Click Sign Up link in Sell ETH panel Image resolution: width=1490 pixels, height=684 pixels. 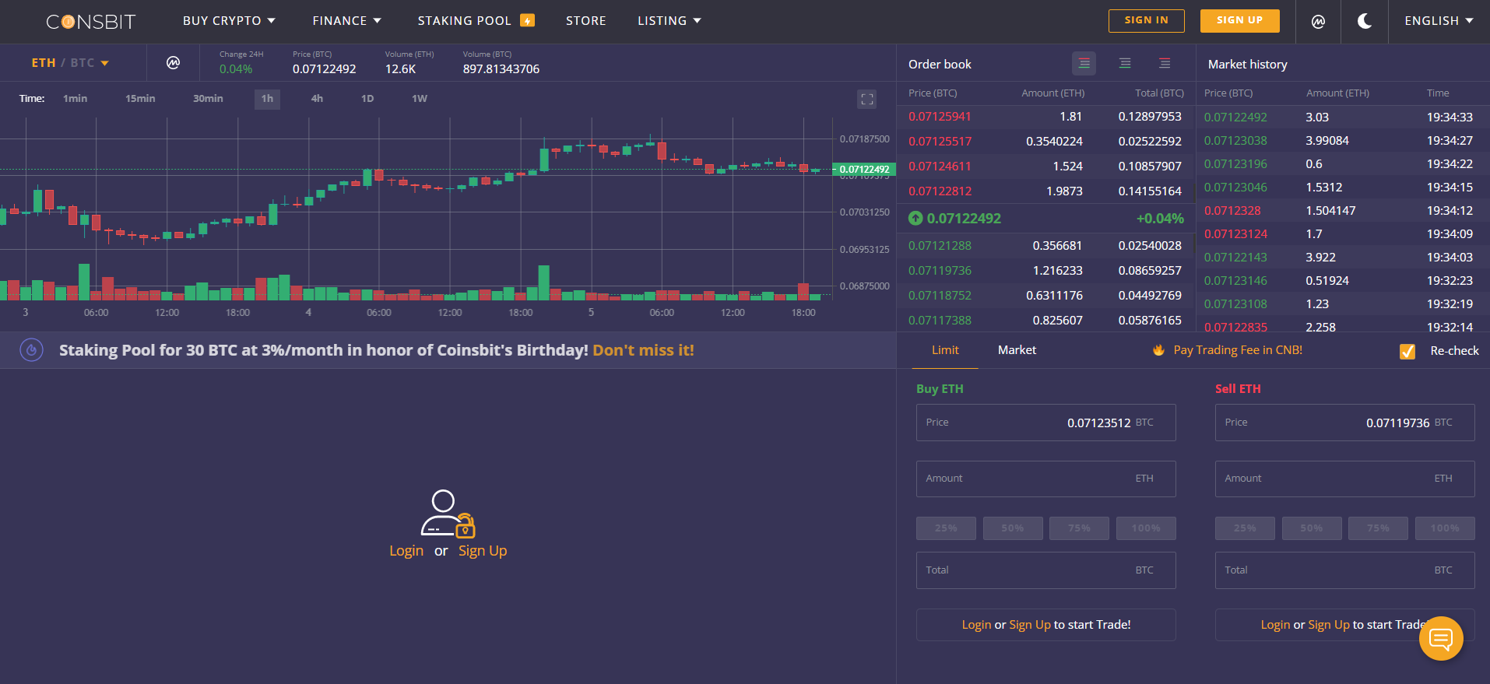click(x=1329, y=625)
